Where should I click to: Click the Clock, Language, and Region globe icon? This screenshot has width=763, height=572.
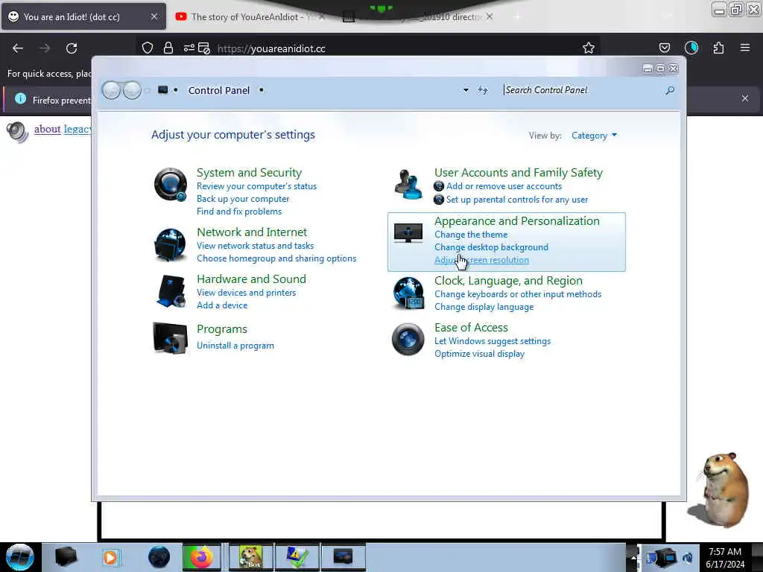[x=408, y=293]
